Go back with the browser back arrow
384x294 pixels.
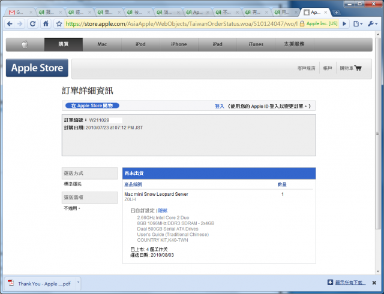click(10, 24)
